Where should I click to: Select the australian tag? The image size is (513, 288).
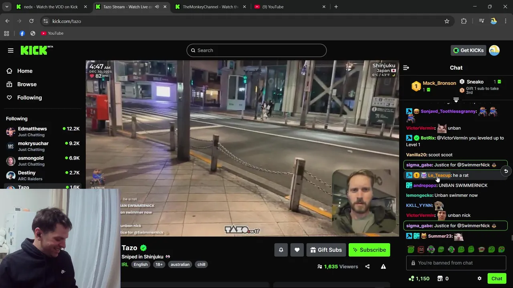click(x=180, y=264)
